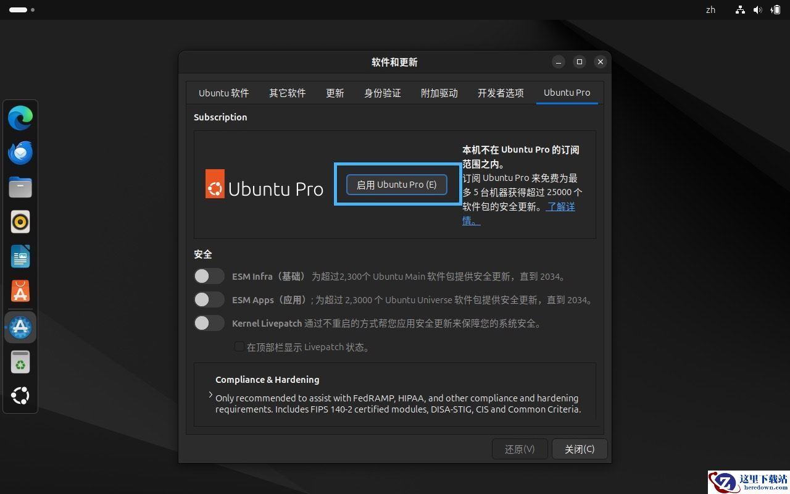Select the Ubuntu Pro tab
Image resolution: width=790 pixels, height=494 pixels.
coord(567,93)
